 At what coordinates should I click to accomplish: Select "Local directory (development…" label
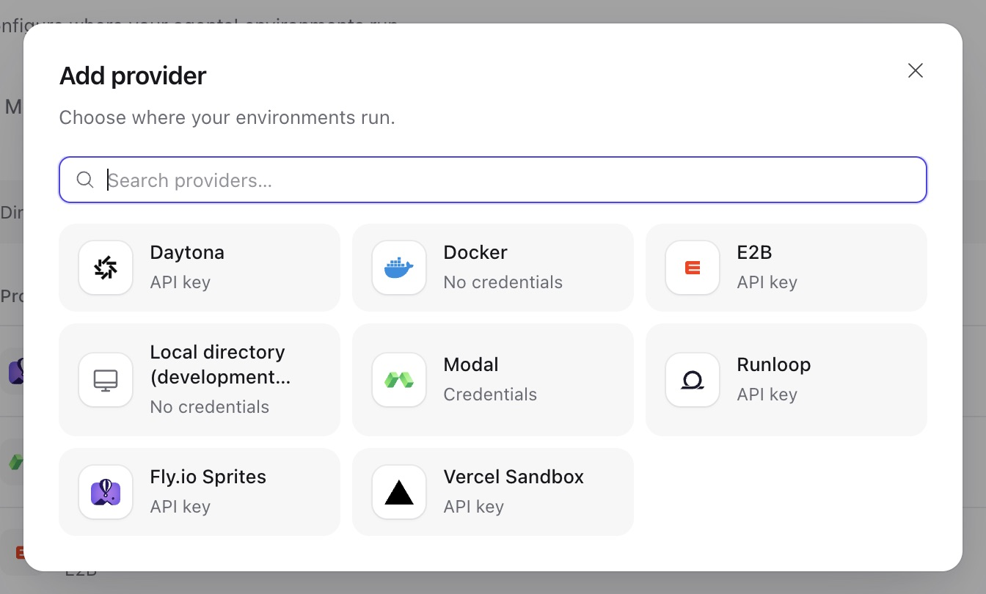220,364
